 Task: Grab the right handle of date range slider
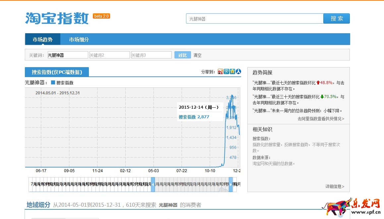click(231, 184)
